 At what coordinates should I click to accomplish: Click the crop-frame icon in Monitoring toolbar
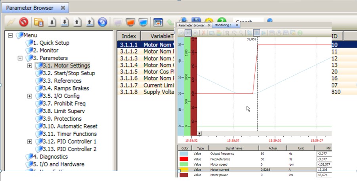pyautogui.click(x=227, y=33)
